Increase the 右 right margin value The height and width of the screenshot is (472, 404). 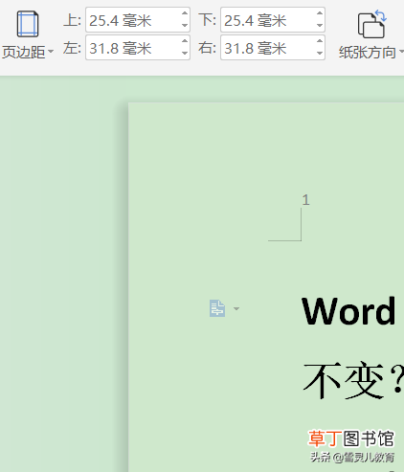coord(320,41)
